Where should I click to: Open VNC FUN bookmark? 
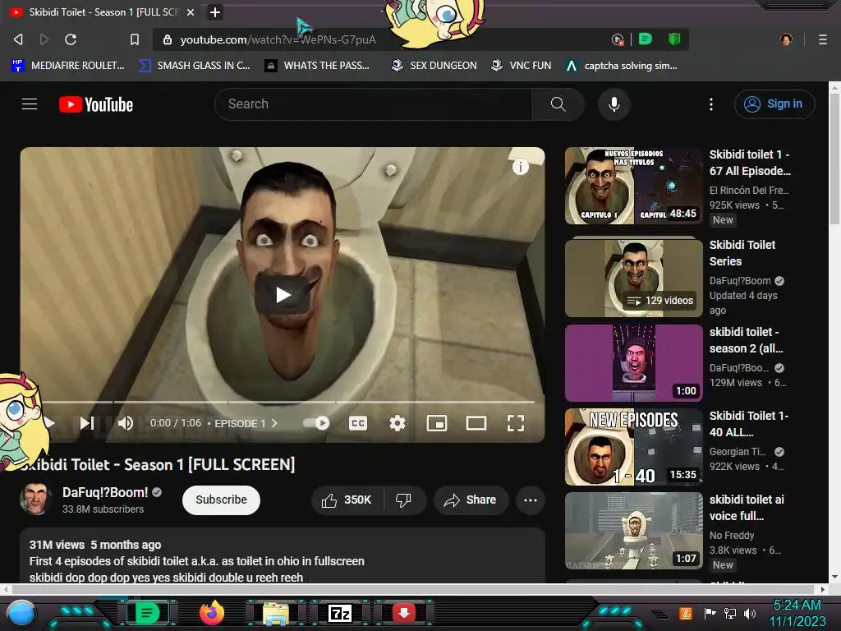point(521,66)
